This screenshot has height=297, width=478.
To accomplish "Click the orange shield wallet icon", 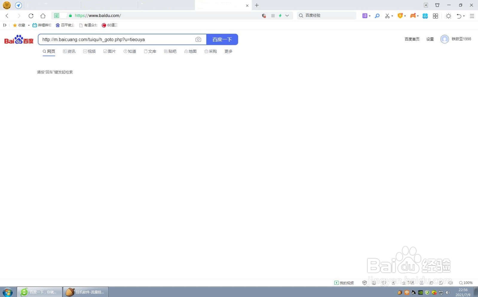I will coord(400,16).
